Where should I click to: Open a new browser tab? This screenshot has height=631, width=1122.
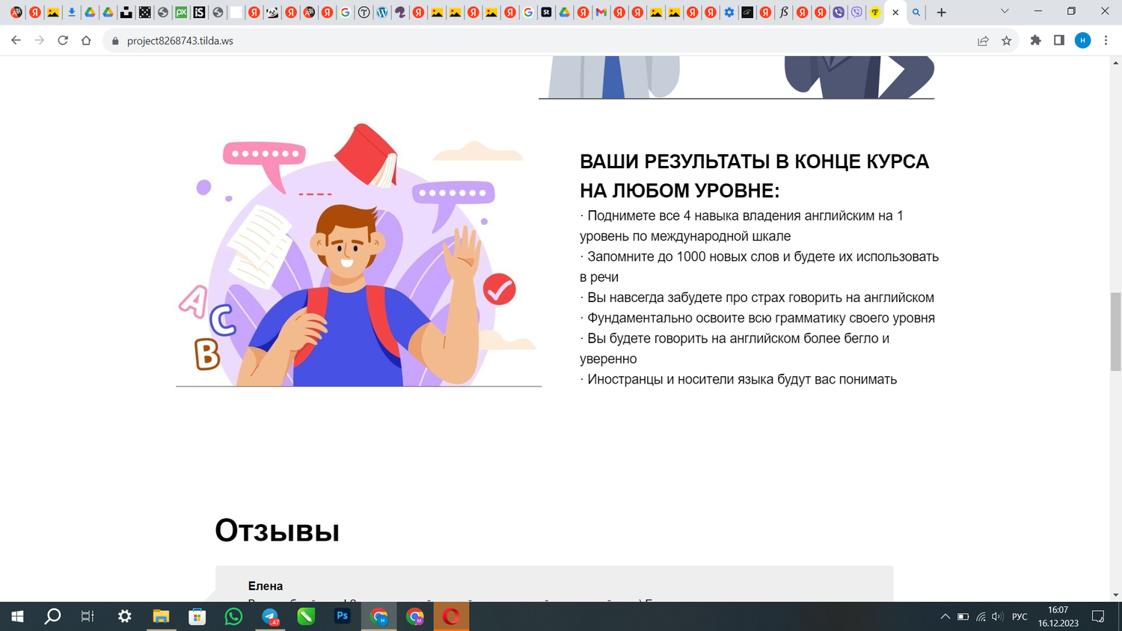coord(942,12)
